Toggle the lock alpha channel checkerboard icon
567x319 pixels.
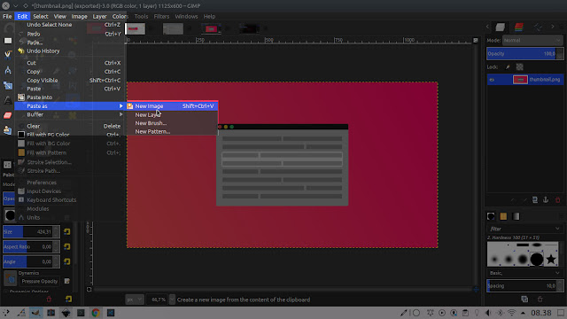pyautogui.click(x=520, y=67)
